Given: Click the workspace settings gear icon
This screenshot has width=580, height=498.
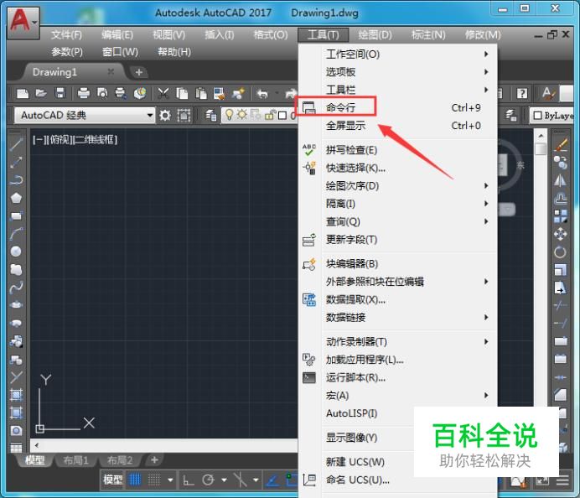Looking at the screenshot, I should tap(164, 116).
